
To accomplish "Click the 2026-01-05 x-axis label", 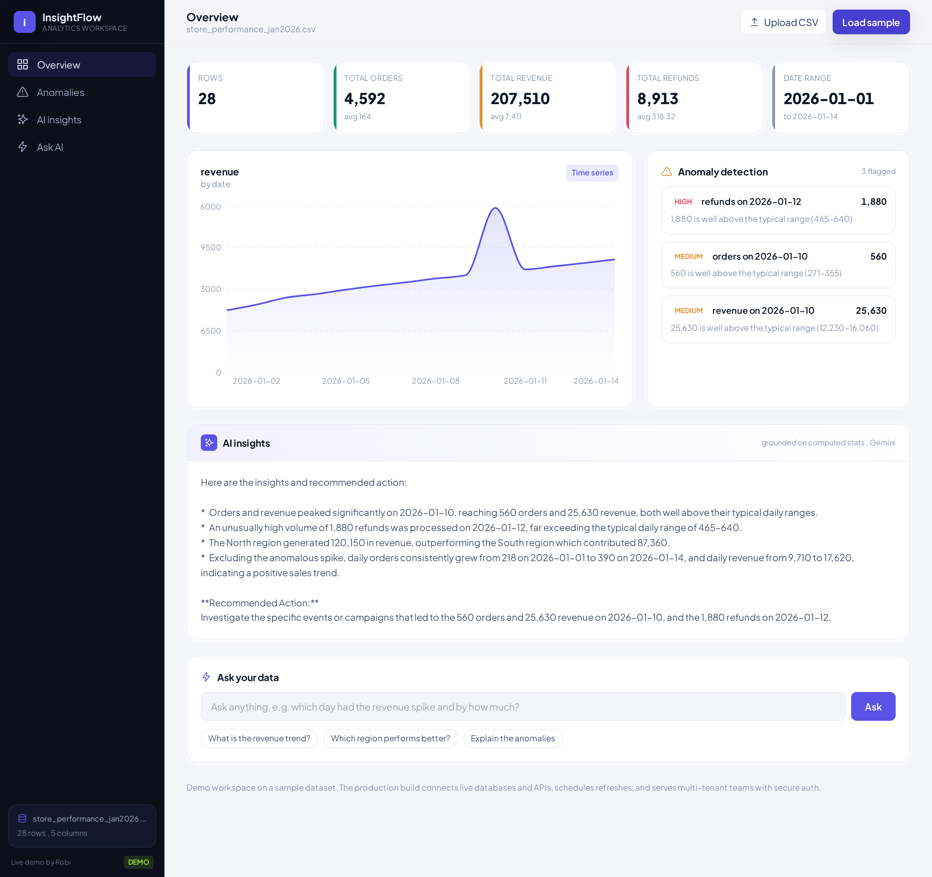I will click(x=346, y=381).
